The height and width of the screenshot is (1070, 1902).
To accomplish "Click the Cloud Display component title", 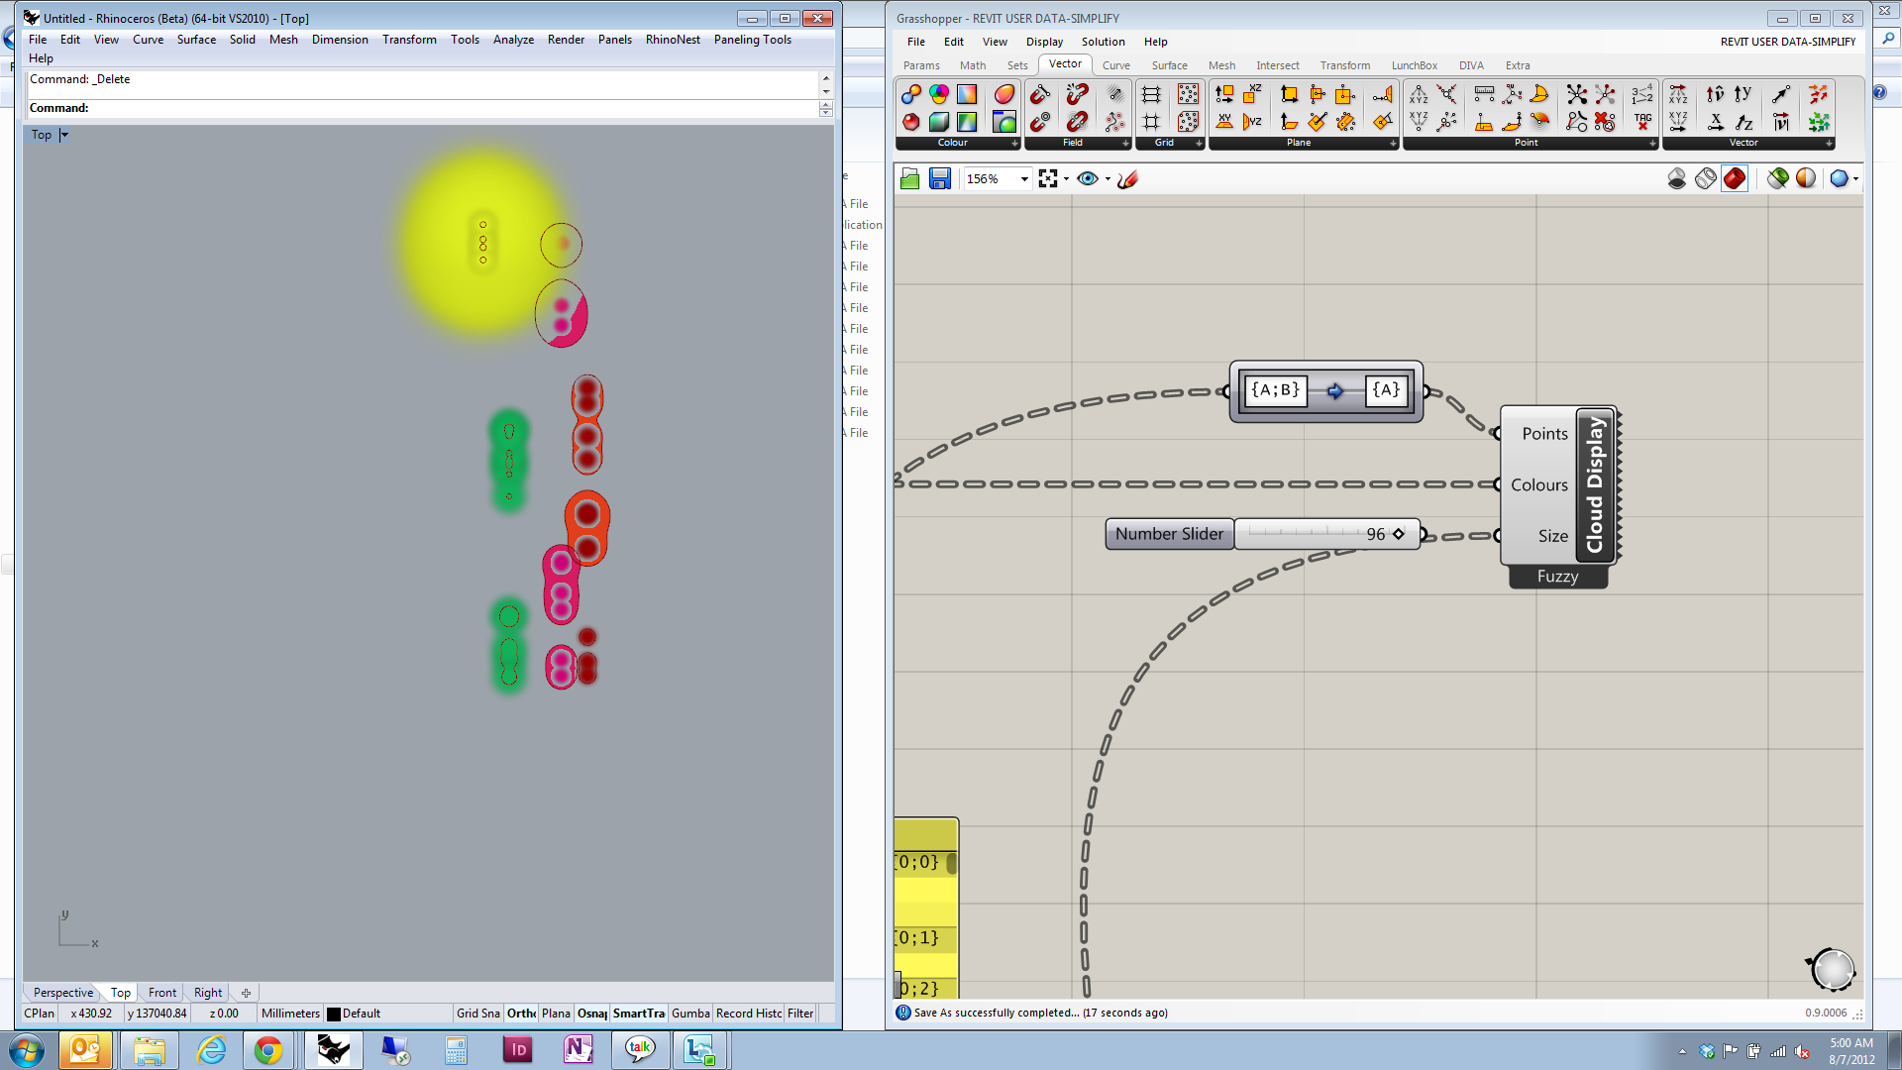I will coord(1595,484).
